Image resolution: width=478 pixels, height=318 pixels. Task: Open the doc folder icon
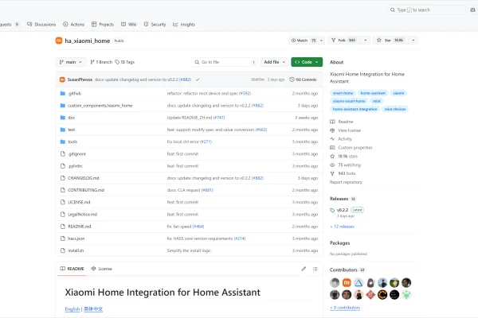tap(63, 118)
